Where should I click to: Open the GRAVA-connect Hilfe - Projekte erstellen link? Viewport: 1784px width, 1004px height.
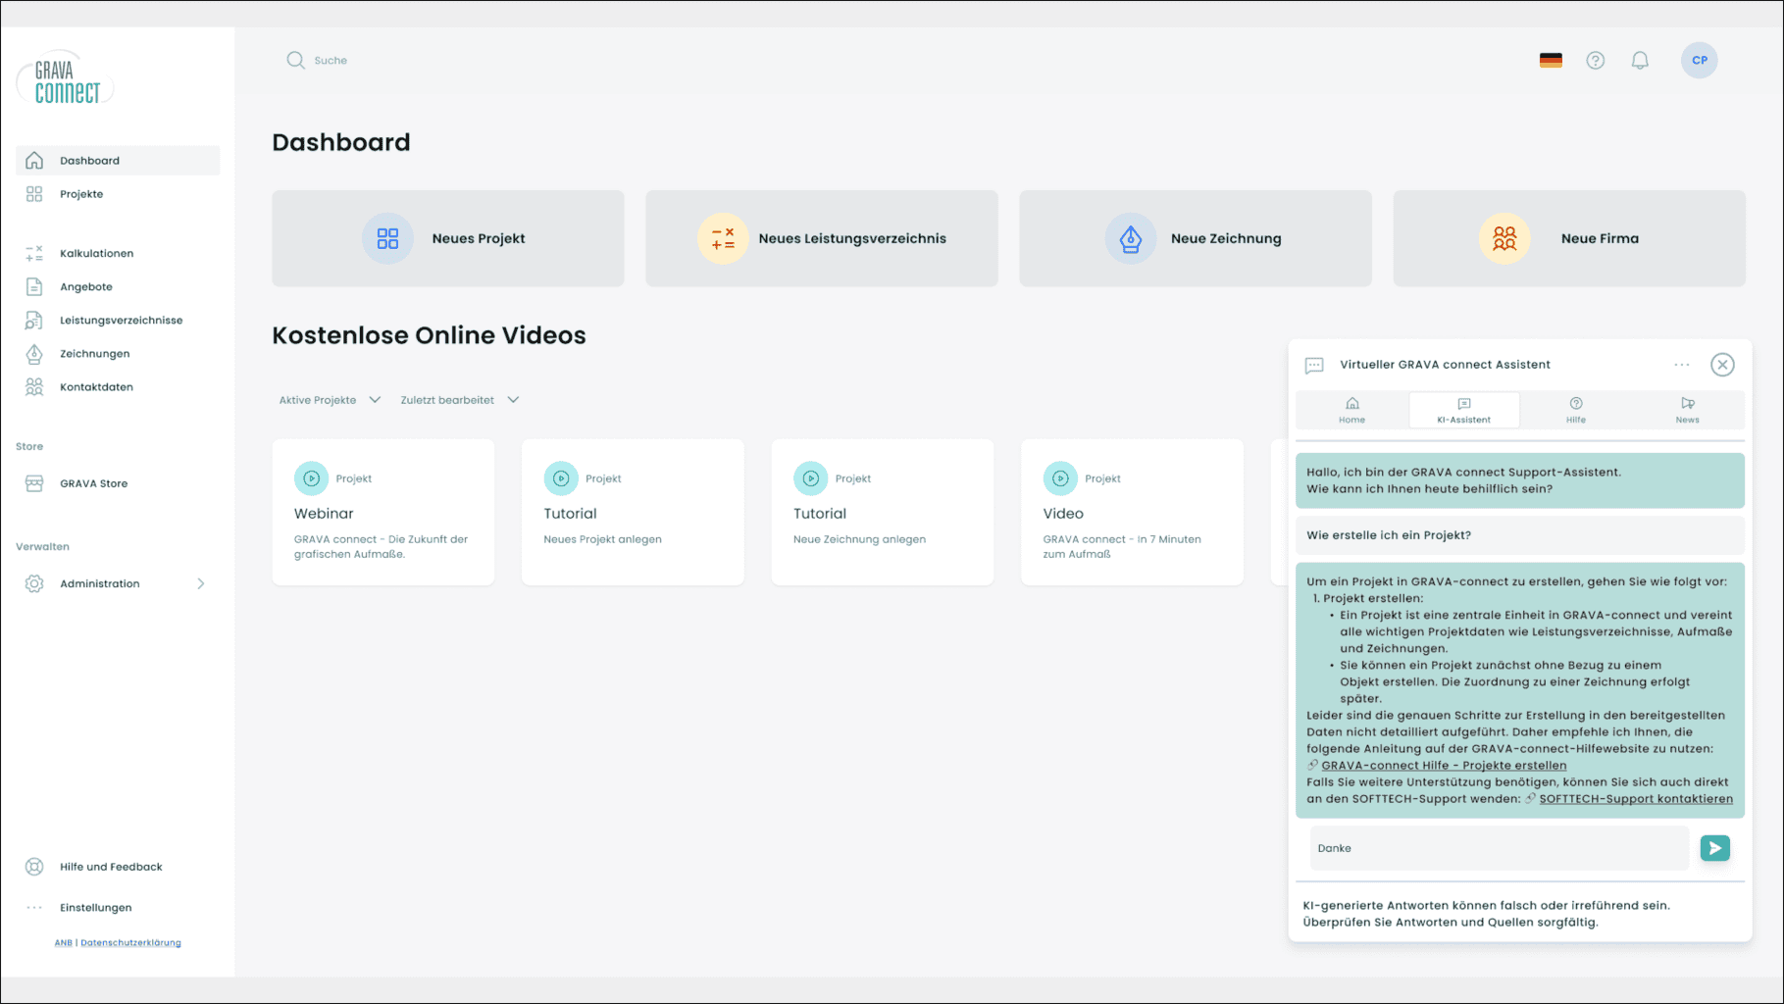pyautogui.click(x=1445, y=765)
